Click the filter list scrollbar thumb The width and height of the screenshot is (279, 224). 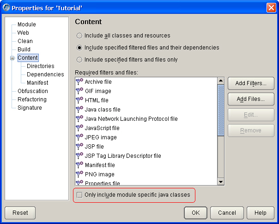221,110
